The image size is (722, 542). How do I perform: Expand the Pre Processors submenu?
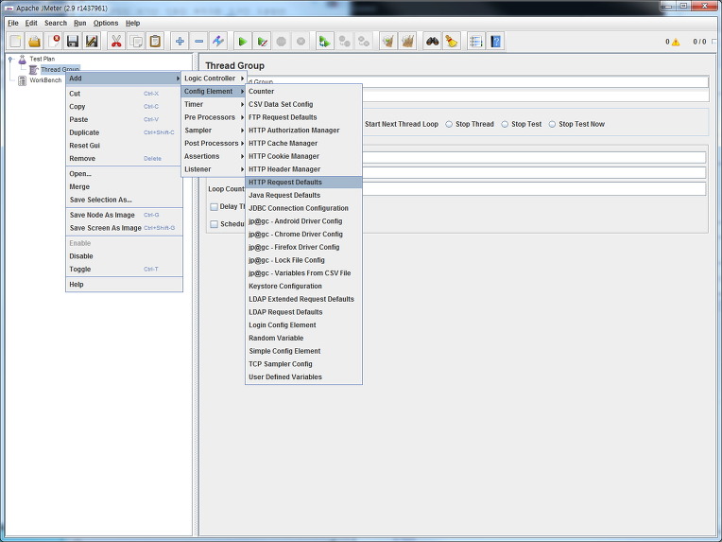pyautogui.click(x=214, y=117)
